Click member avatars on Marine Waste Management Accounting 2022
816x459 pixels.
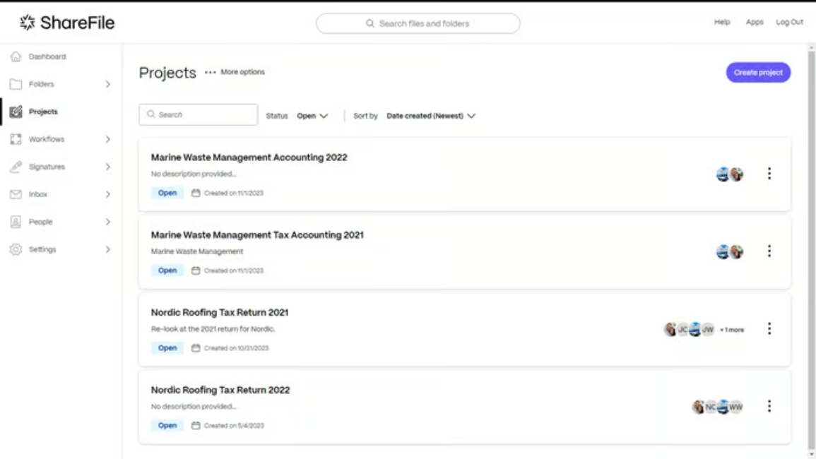[730, 174]
